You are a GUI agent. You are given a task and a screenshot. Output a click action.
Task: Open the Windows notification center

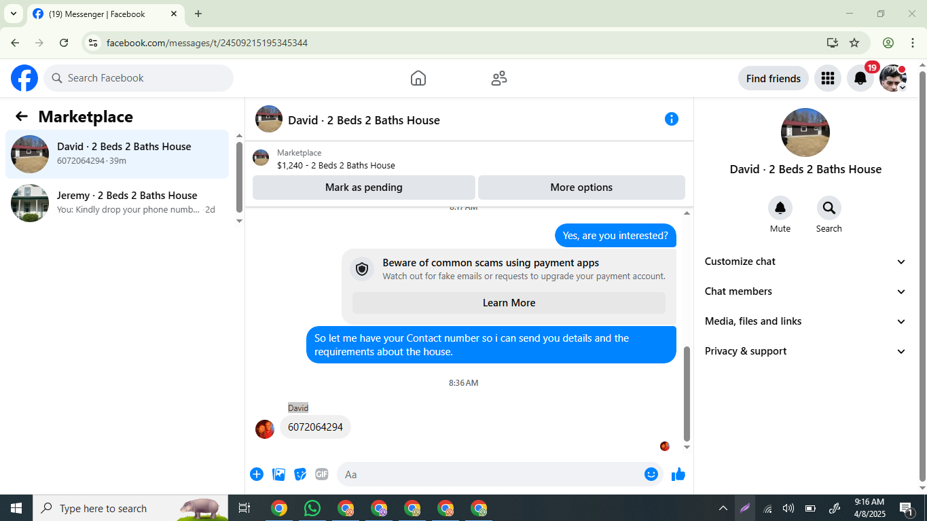point(906,508)
